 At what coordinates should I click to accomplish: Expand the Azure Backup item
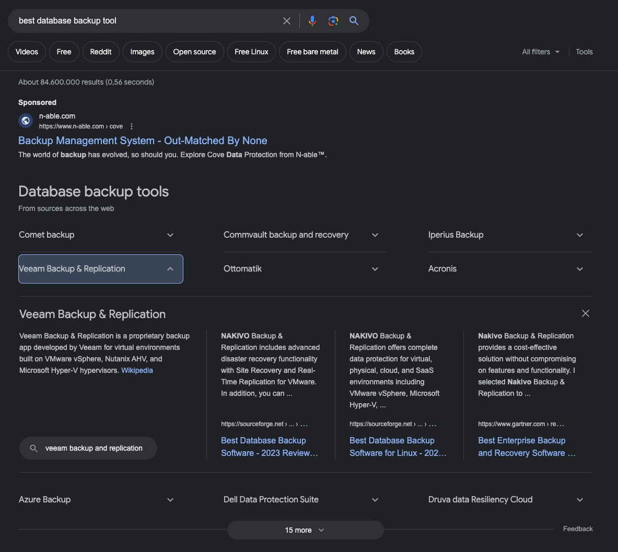[100, 500]
